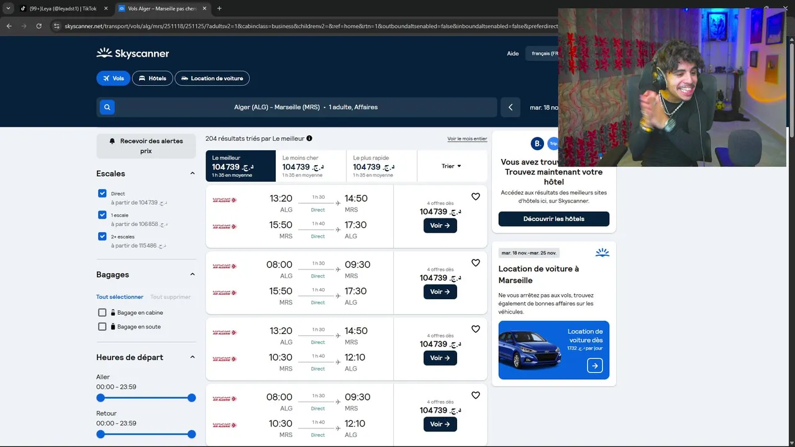Screen dimensions: 795x447
Task: Click Recevoir des alertes prix button
Action: 146,146
